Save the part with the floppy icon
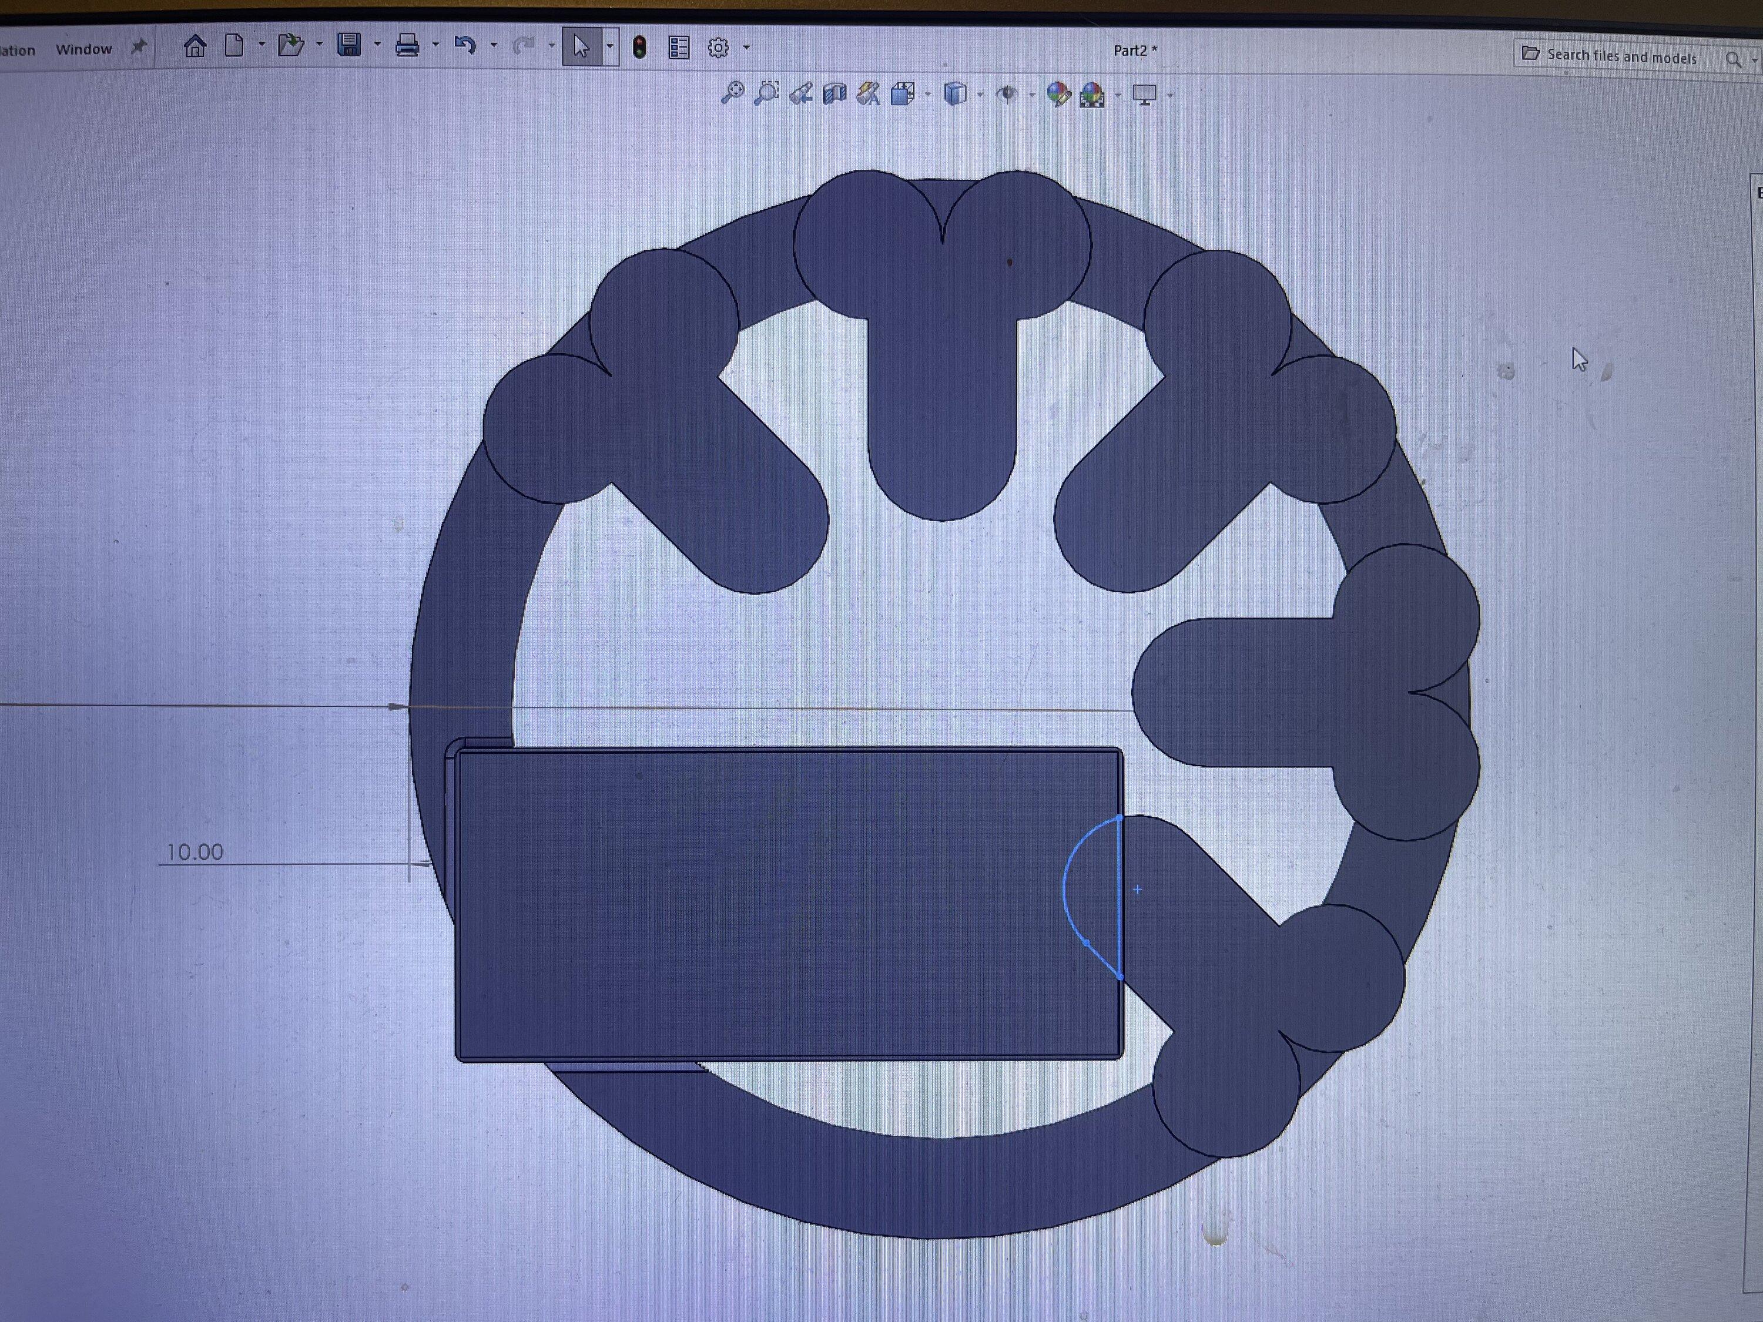Viewport: 1763px width, 1322px height. pyautogui.click(x=349, y=45)
